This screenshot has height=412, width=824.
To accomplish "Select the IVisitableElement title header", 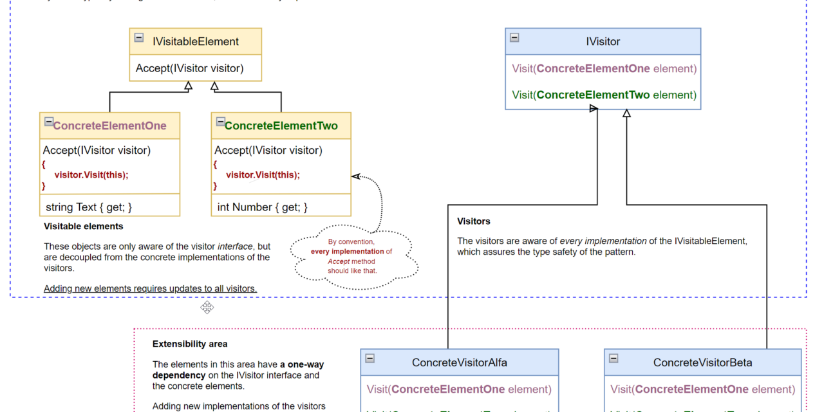I will click(196, 42).
